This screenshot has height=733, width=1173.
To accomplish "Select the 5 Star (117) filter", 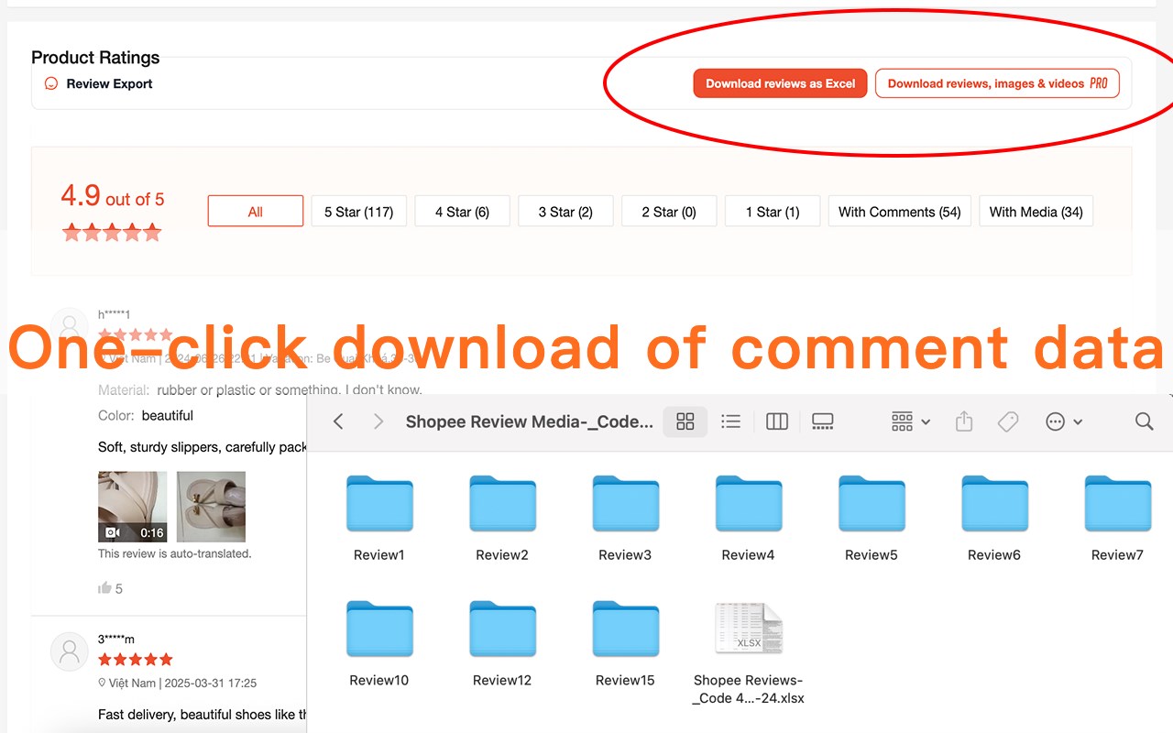I will [358, 211].
